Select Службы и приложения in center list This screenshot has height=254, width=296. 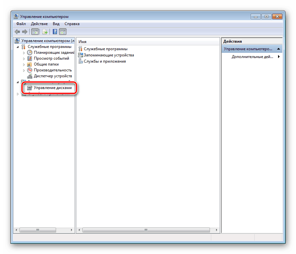105,61
